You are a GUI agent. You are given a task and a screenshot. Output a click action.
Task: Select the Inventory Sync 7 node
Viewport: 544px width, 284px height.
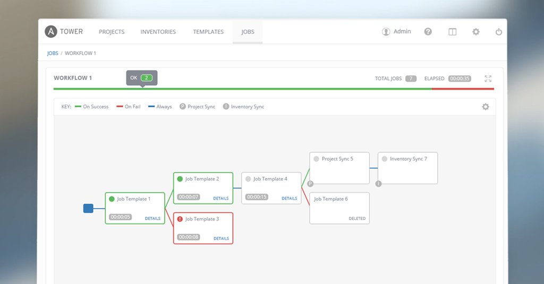407,168
